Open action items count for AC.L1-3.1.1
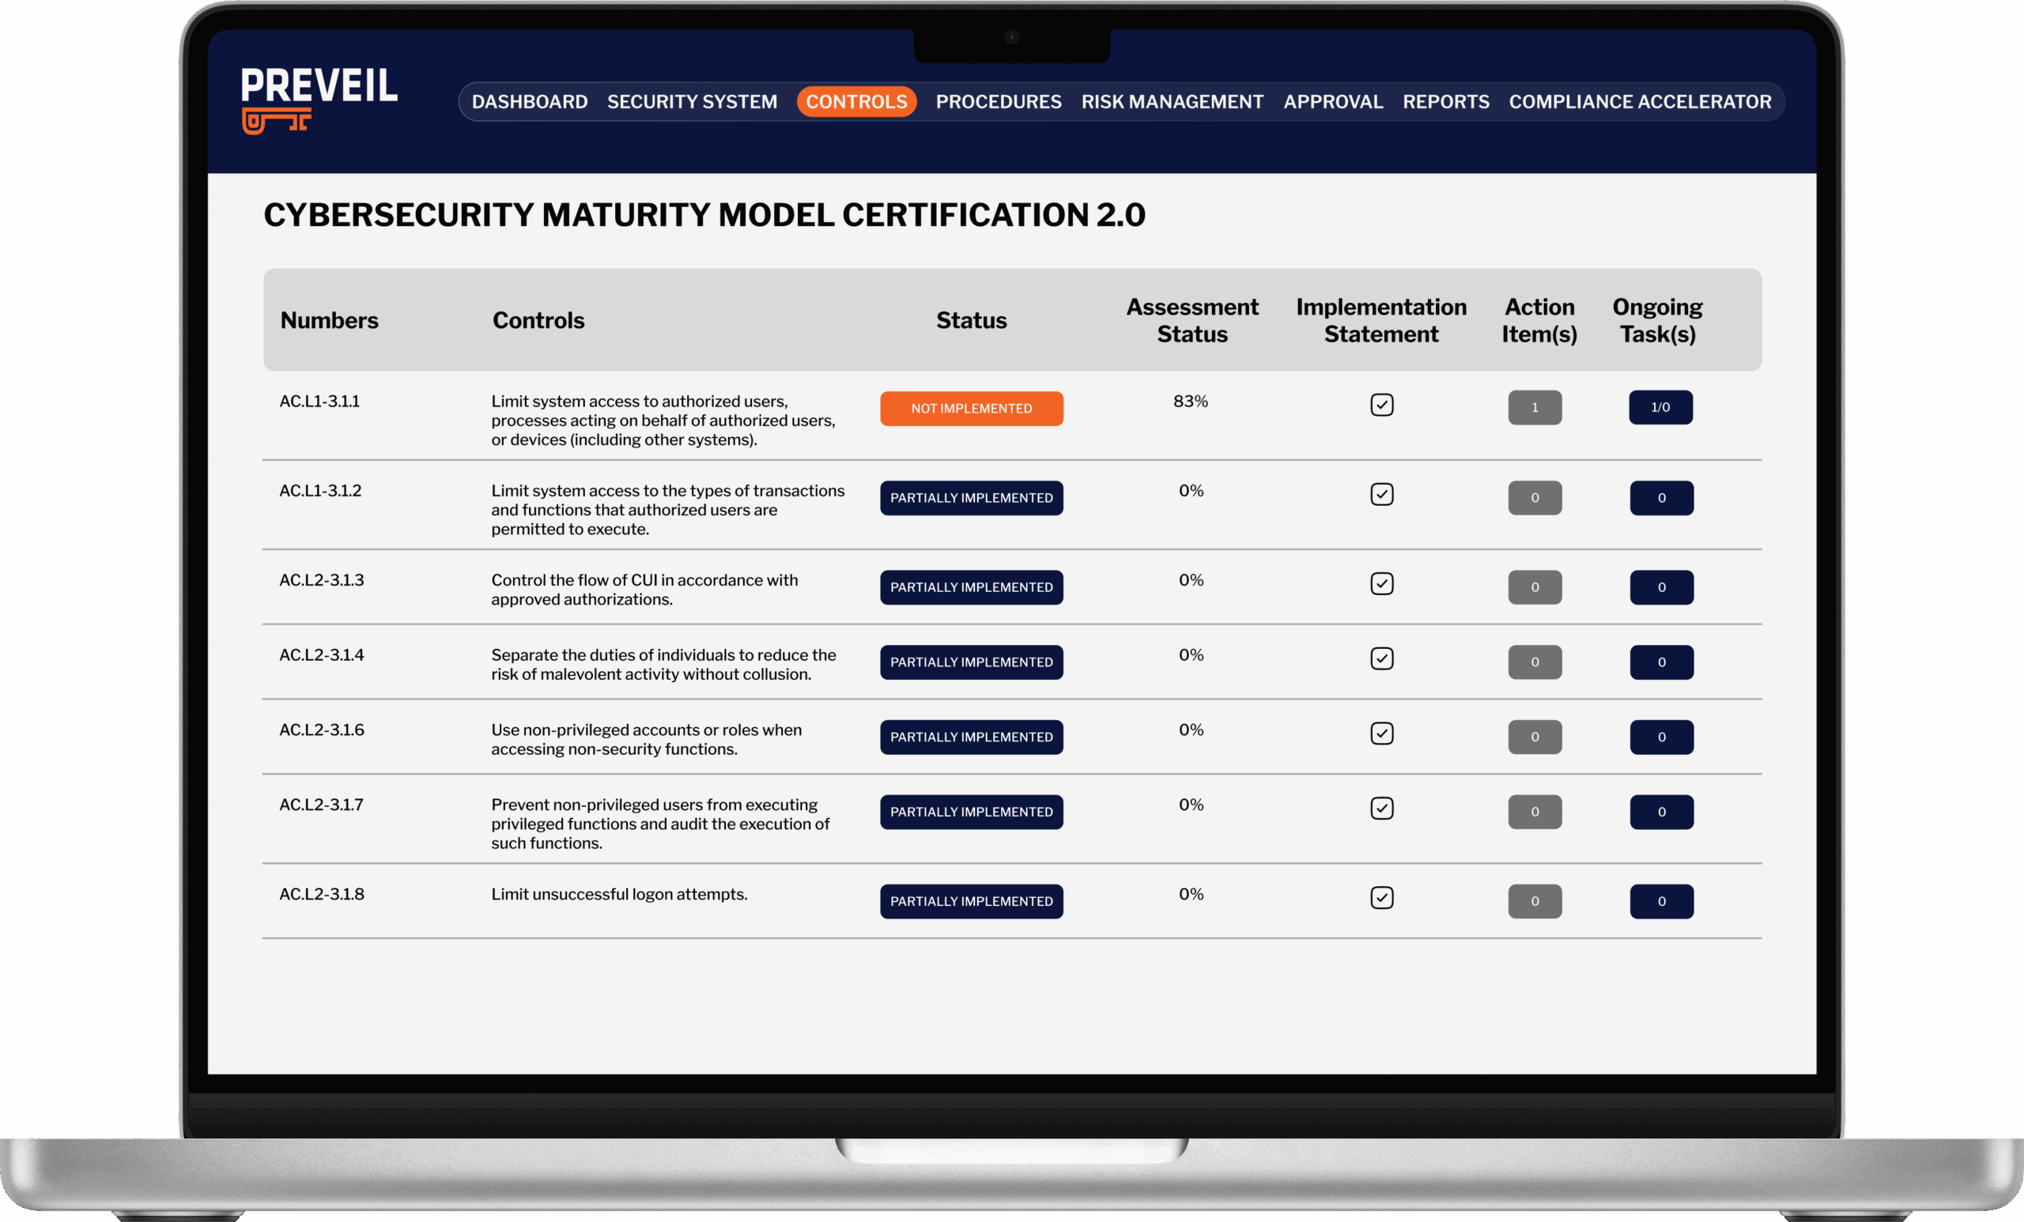The image size is (2024, 1222). (x=1535, y=407)
